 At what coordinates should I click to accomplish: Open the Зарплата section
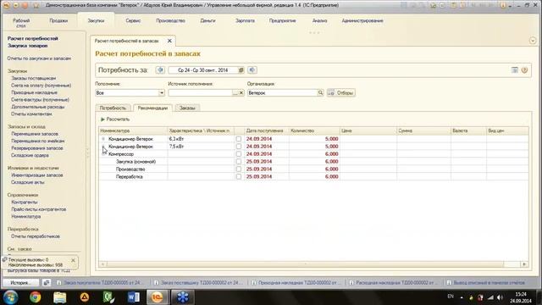click(x=245, y=20)
